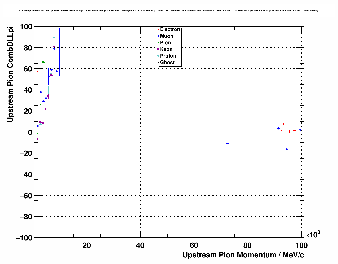
Task: Select the purple Kaon square legend marker
Action: coord(158,49)
